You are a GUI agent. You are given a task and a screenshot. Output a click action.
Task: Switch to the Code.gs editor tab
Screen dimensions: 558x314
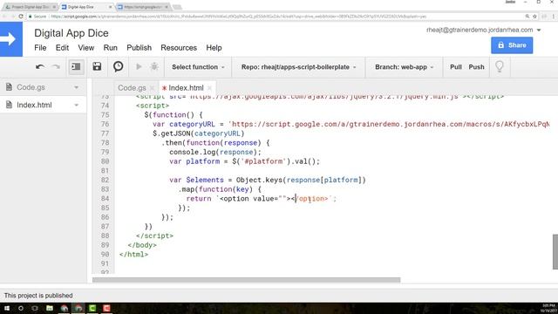[132, 88]
